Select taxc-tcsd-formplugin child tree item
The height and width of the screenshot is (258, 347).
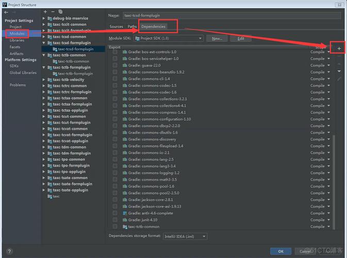pos(73,49)
